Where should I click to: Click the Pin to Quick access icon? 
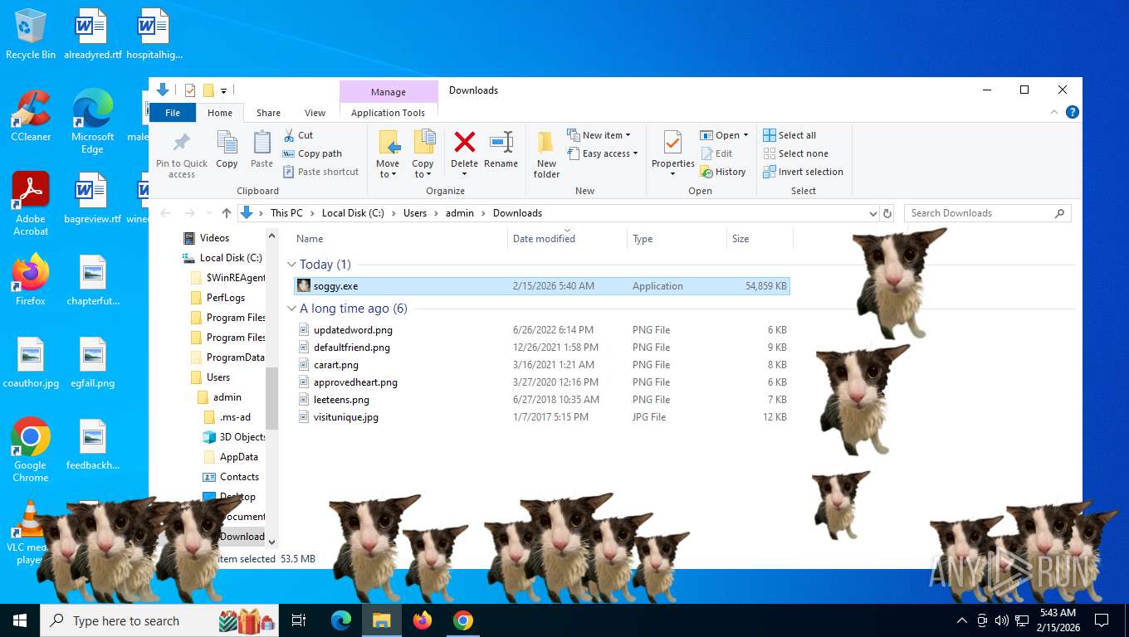click(x=182, y=154)
